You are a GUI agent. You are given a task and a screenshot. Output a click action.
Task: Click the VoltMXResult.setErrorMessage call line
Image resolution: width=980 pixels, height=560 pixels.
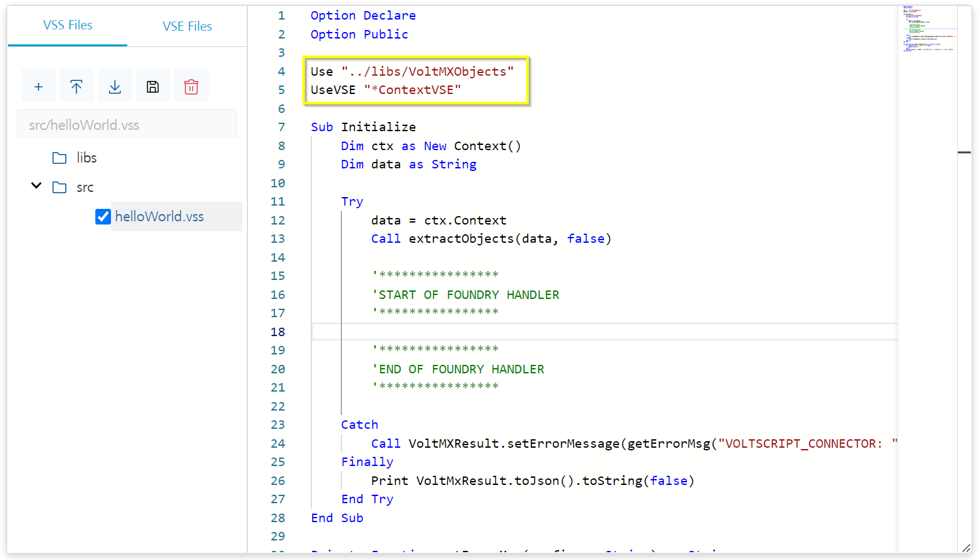click(x=635, y=444)
